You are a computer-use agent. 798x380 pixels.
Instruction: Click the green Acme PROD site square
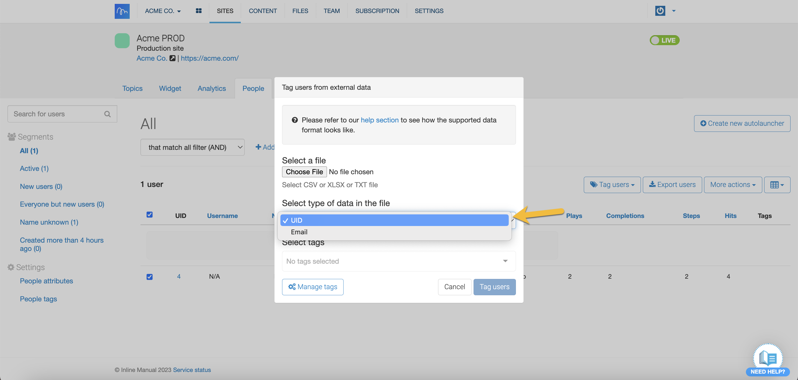pos(122,40)
